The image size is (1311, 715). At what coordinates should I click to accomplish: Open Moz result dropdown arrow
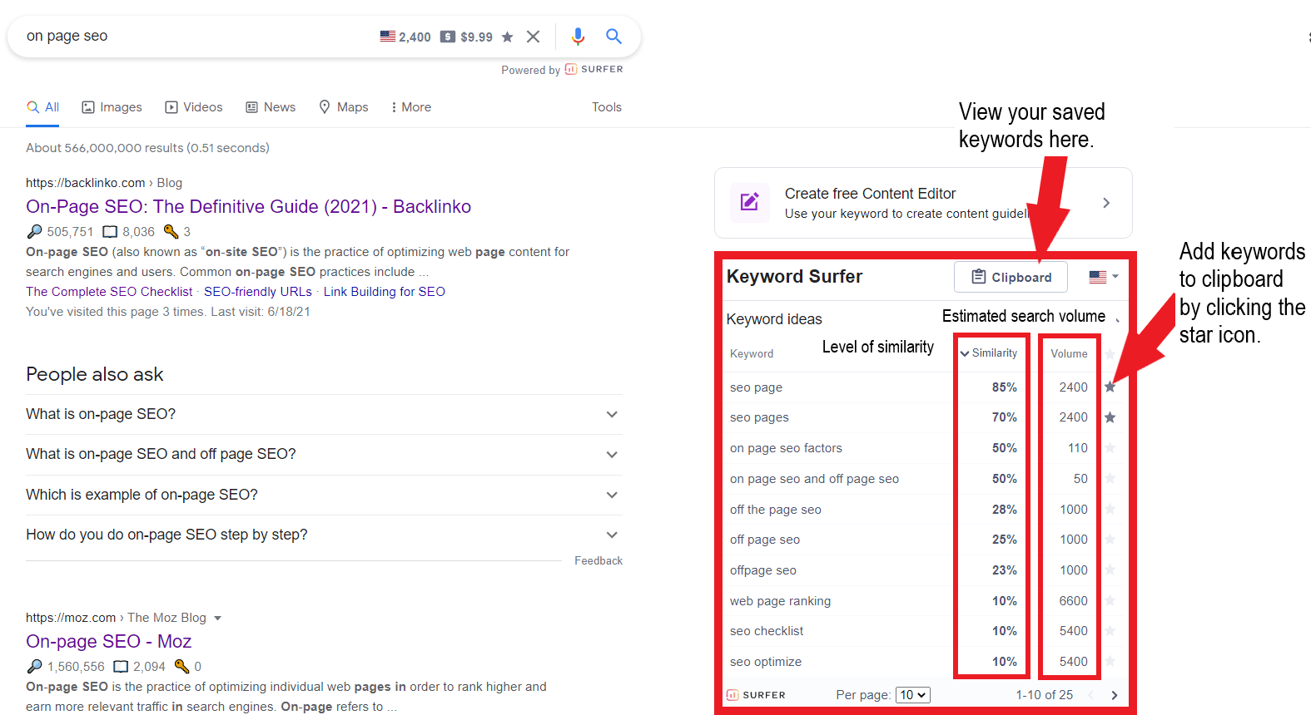(x=217, y=618)
